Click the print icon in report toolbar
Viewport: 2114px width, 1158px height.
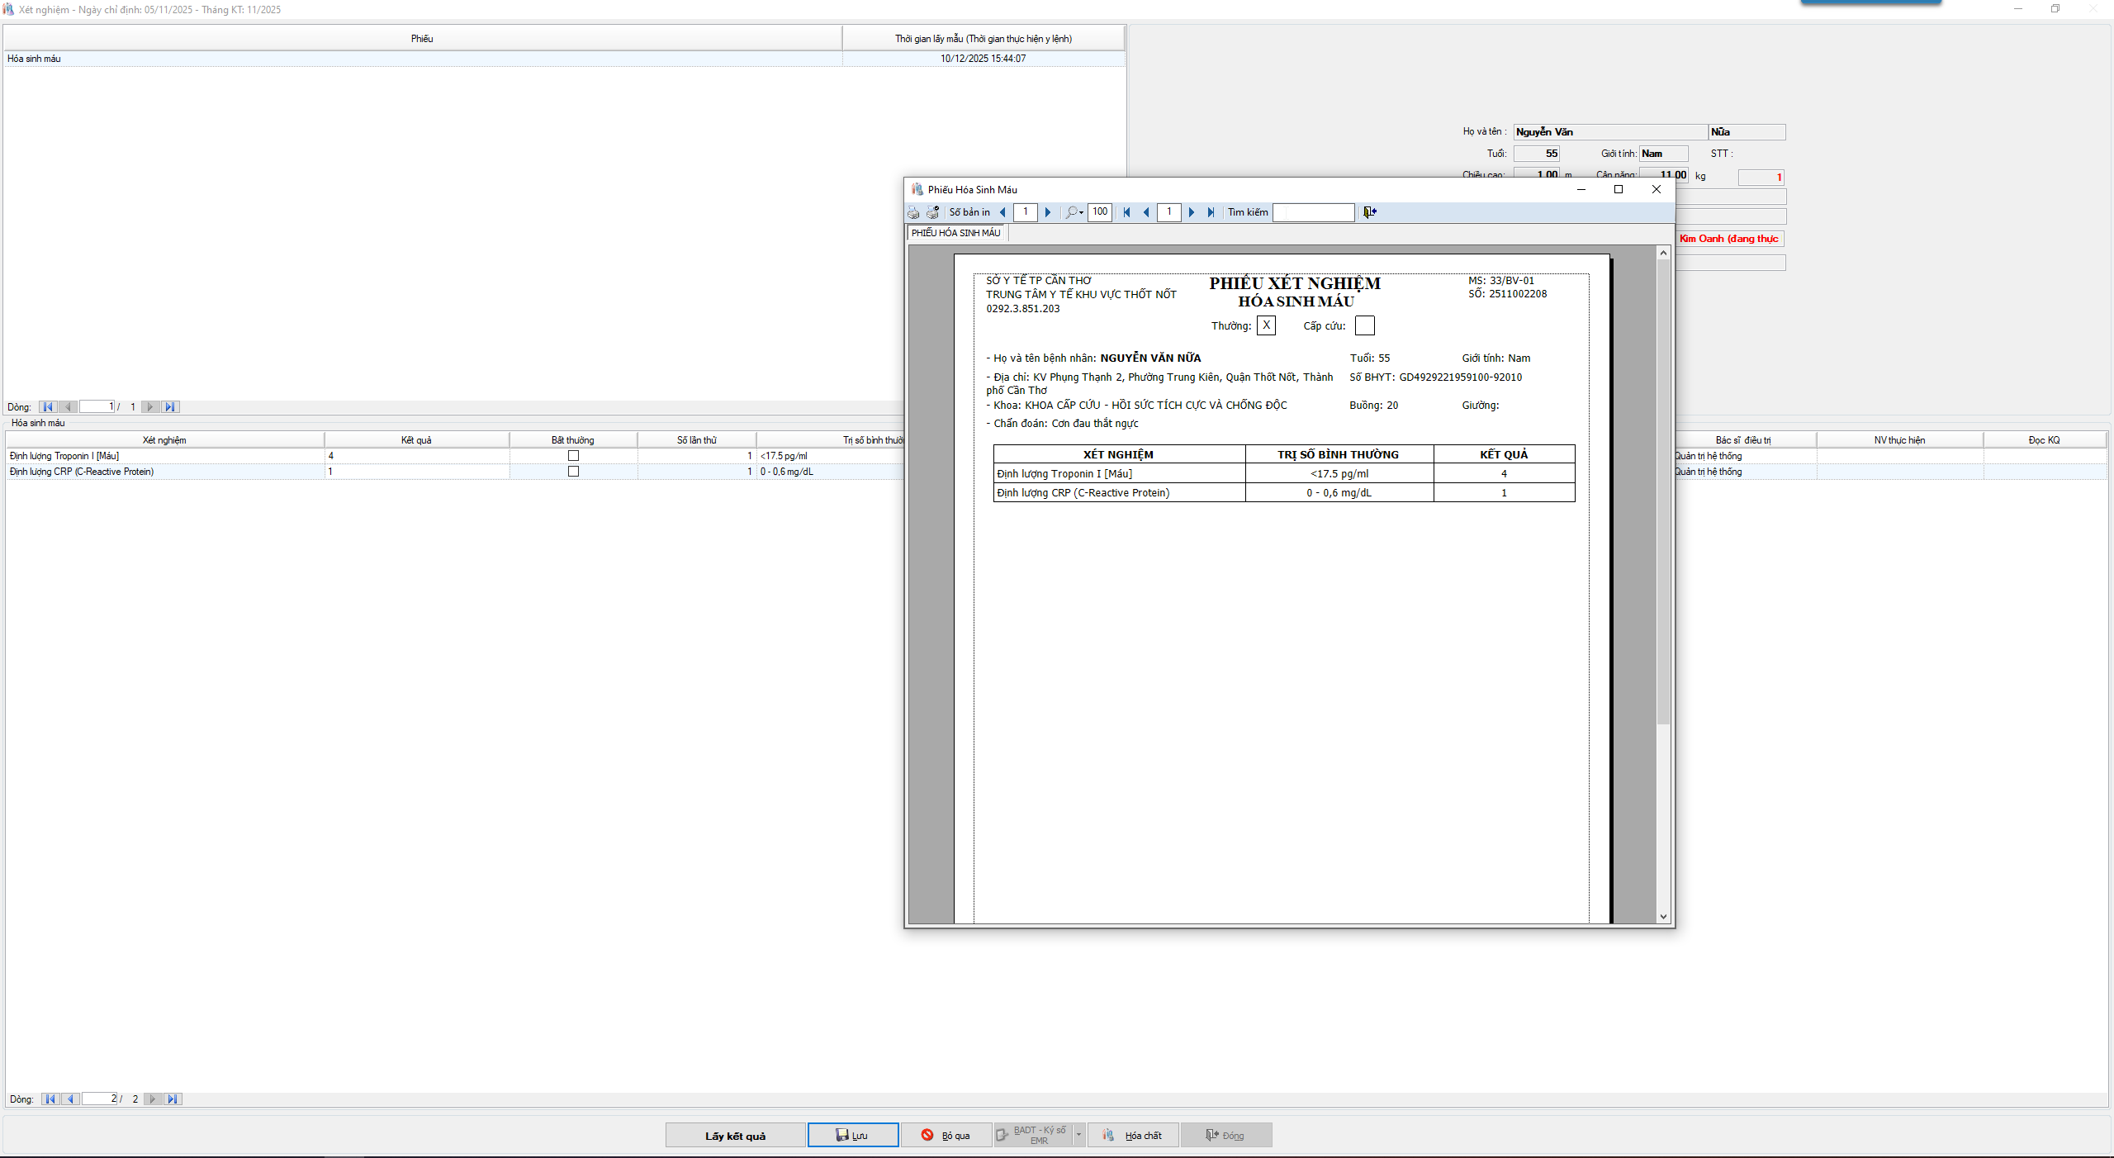click(x=913, y=213)
